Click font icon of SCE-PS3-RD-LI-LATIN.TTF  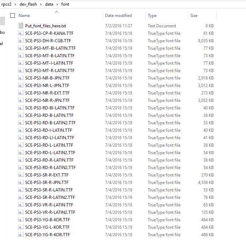21,138
